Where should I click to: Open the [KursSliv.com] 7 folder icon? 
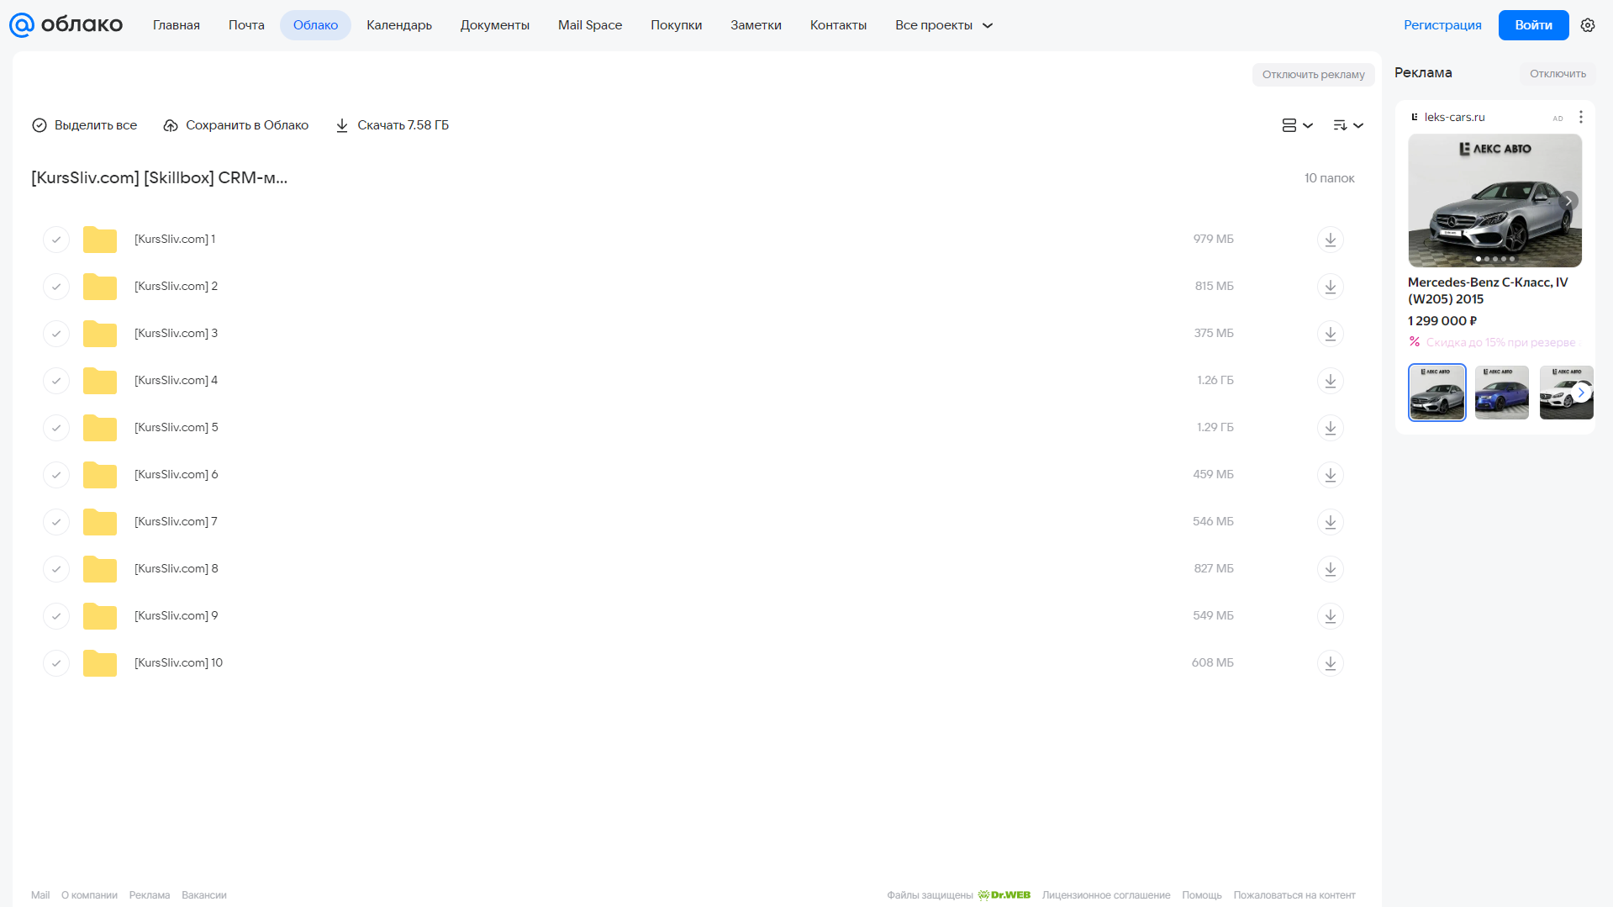tap(100, 522)
